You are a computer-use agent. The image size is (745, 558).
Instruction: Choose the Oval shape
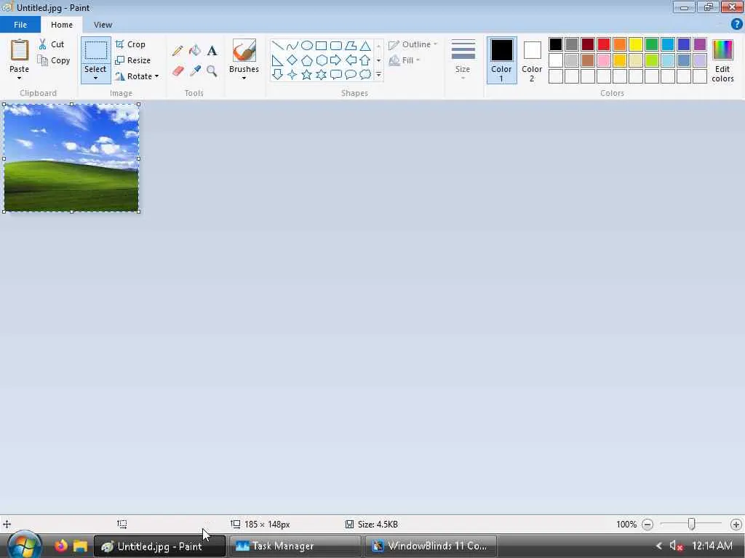tap(307, 46)
